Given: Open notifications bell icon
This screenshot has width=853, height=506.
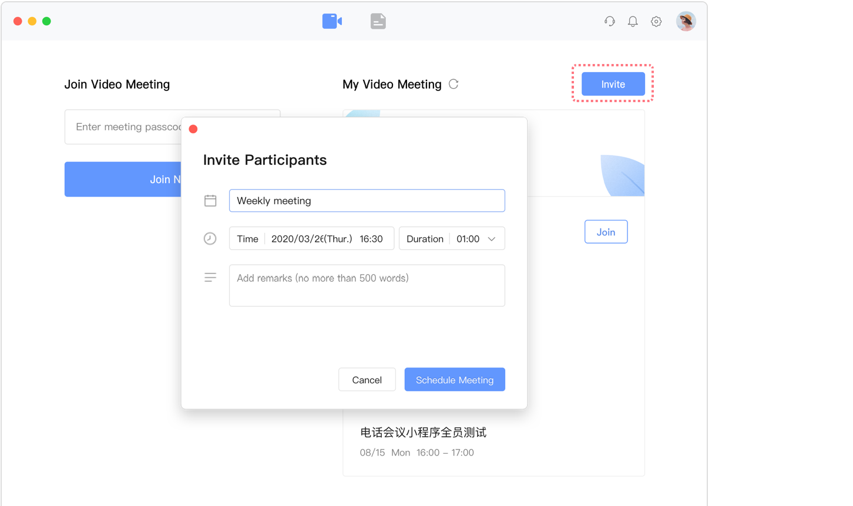Looking at the screenshot, I should tap(633, 22).
